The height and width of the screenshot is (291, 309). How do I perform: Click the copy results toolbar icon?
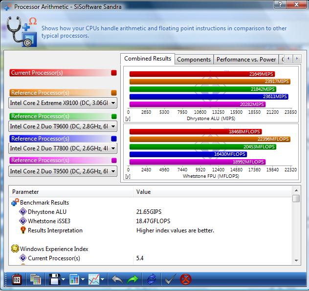(36, 279)
